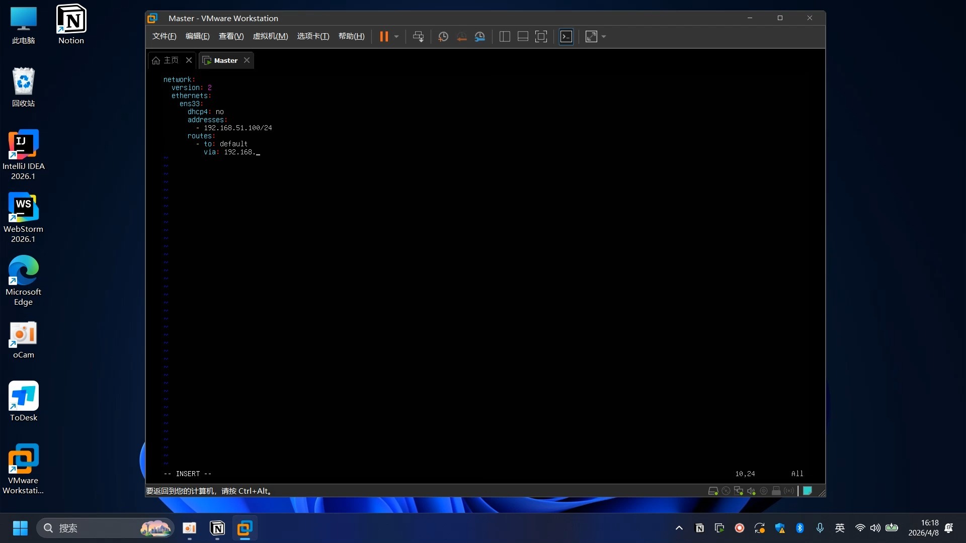Send Ctrl+Alt+Del to the virtual machine
The width and height of the screenshot is (966, 543).
click(418, 37)
